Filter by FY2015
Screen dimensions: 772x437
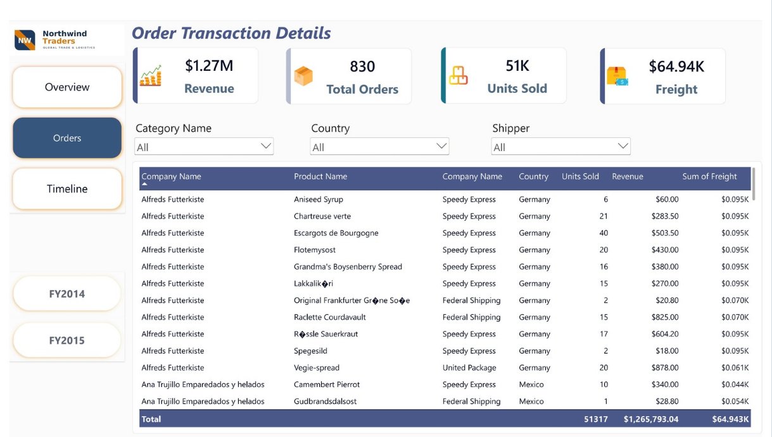point(67,340)
